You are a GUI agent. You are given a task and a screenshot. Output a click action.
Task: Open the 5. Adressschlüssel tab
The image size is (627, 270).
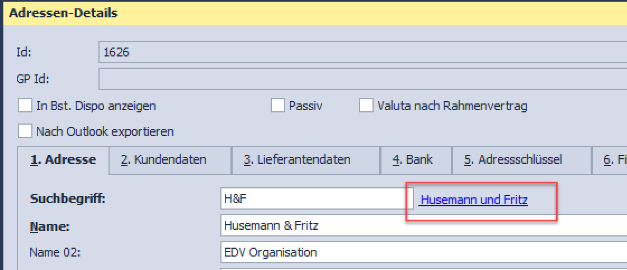[x=521, y=160]
